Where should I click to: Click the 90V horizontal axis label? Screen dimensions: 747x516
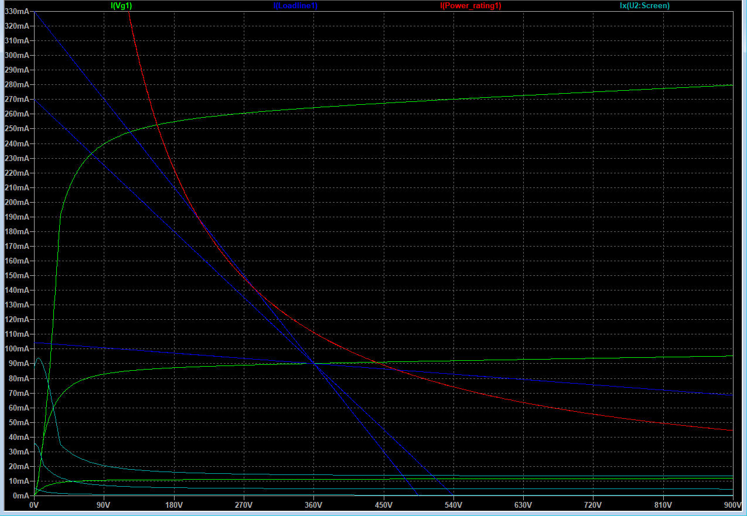104,504
